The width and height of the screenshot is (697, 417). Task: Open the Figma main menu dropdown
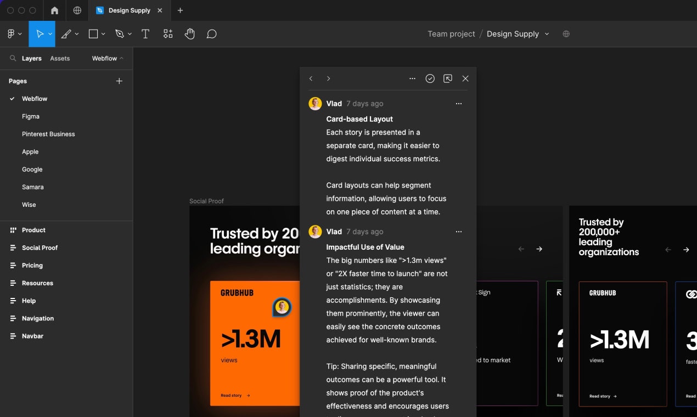(x=14, y=34)
